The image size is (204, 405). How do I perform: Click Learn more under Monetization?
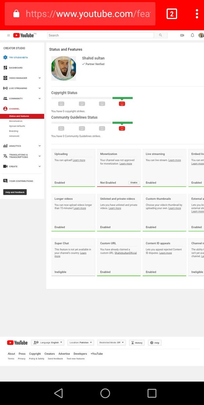(126, 164)
